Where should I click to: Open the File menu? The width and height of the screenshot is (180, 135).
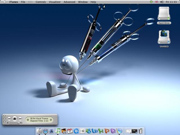tap(23, 2)
